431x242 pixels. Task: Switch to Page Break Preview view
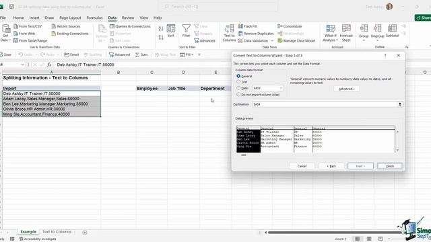click(x=380, y=239)
